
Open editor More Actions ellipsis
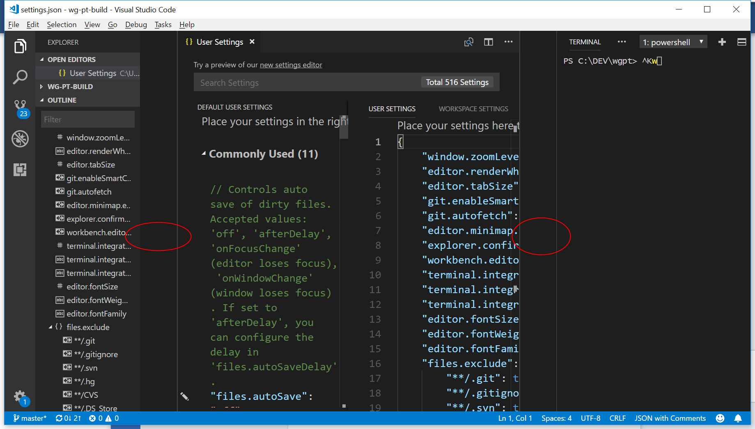pos(508,42)
